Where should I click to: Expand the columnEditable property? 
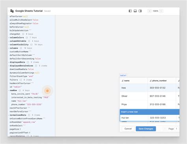9,41
